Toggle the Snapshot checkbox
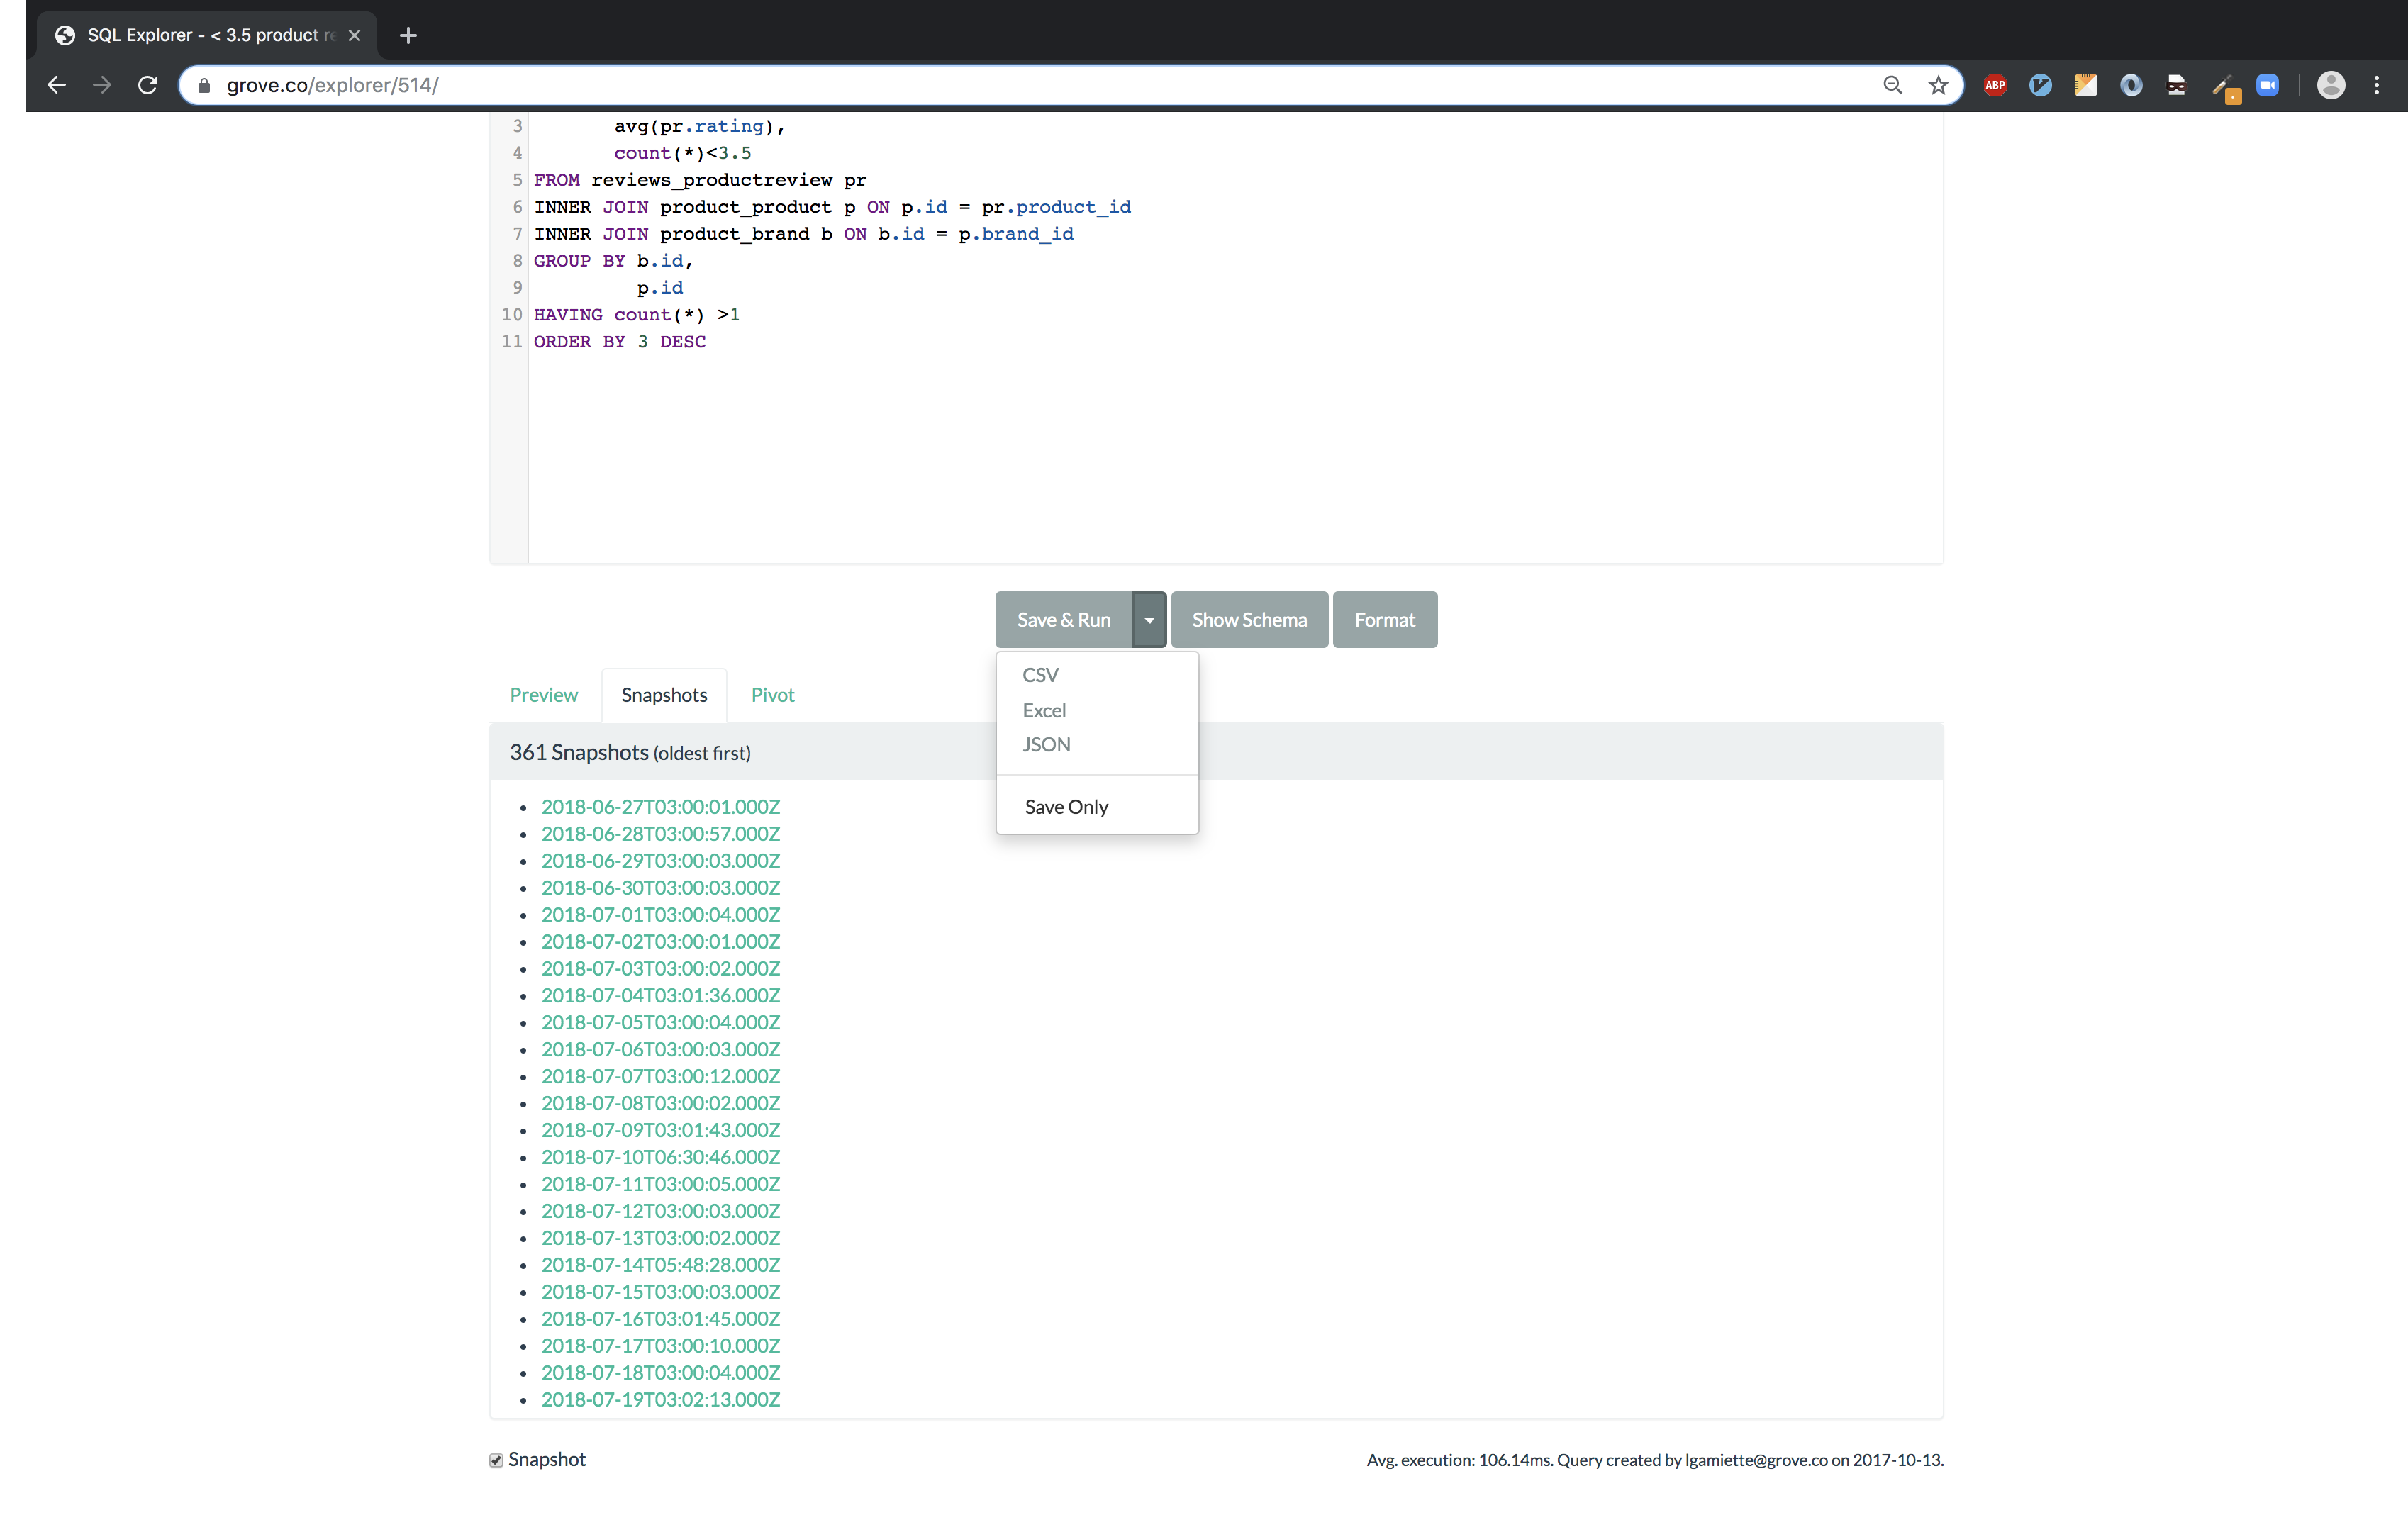Screen dimensions: 2408x1520 pos(496,1459)
